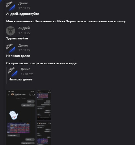Screen dimensions: 135x145
Task: Select message mentioning Иван Хоритонов
Action: pos(66,21)
